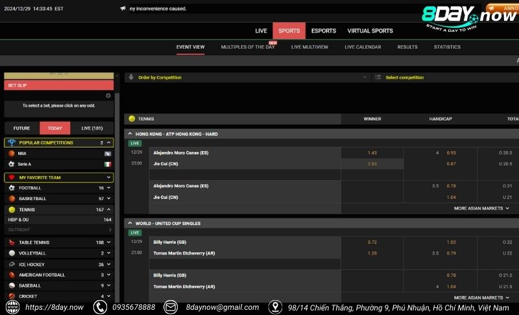
Task: Open More Asian Markets for Harris vs Etcheverry
Action: click(x=481, y=297)
